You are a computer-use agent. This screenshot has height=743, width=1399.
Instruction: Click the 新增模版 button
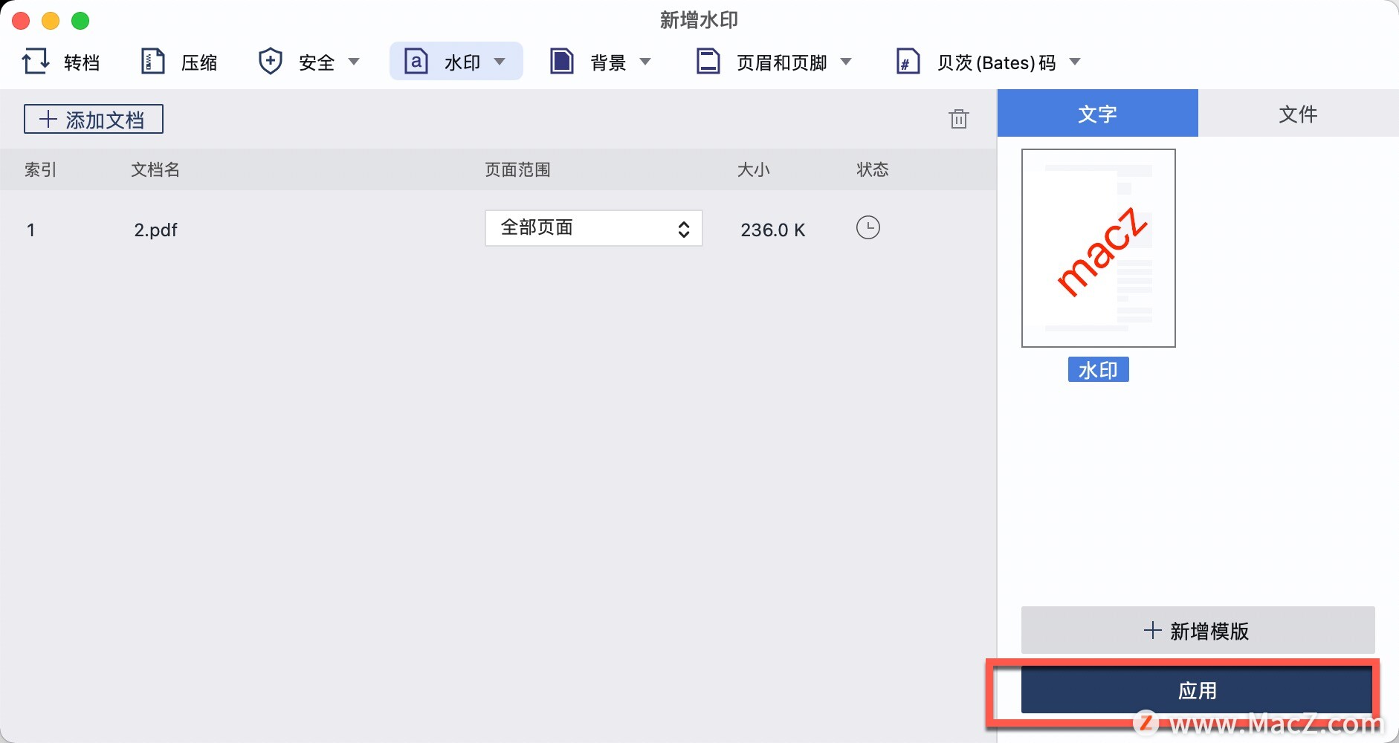1198,631
